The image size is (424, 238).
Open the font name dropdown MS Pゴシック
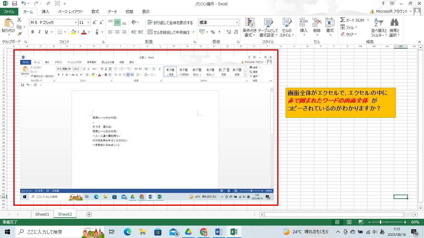point(76,23)
